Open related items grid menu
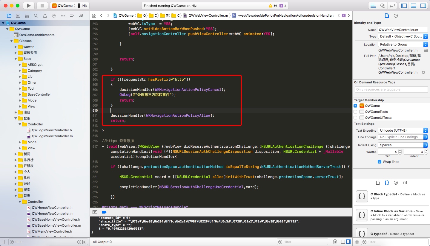The height and width of the screenshot is (246, 430). (x=94, y=15)
